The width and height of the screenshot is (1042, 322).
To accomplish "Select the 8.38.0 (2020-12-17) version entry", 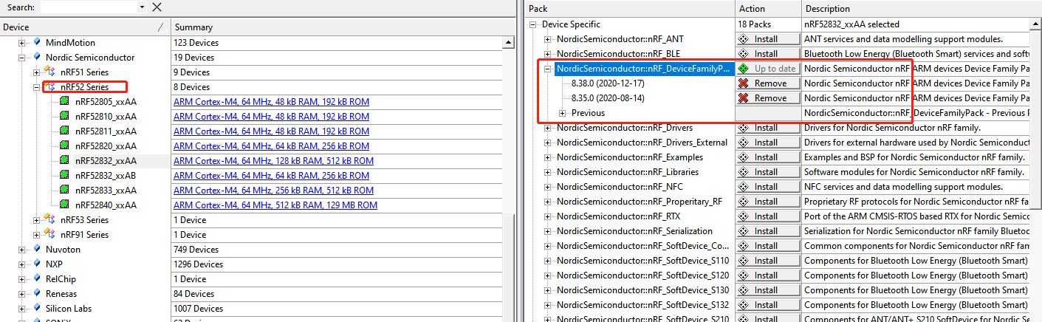I will [x=608, y=83].
